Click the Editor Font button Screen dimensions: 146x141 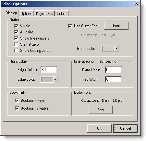click(101, 110)
